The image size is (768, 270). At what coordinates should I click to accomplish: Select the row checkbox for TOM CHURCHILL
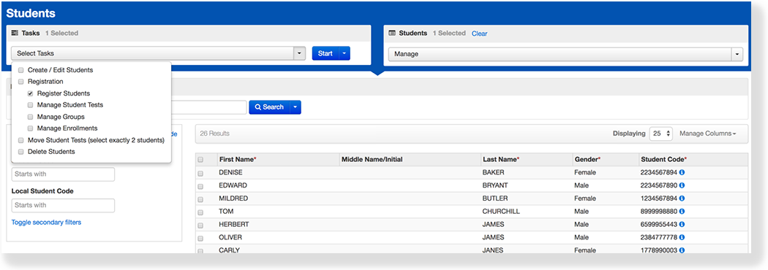[200, 212]
